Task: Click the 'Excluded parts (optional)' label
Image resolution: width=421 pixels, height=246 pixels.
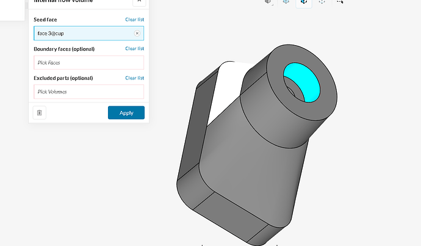Action: coord(63,78)
